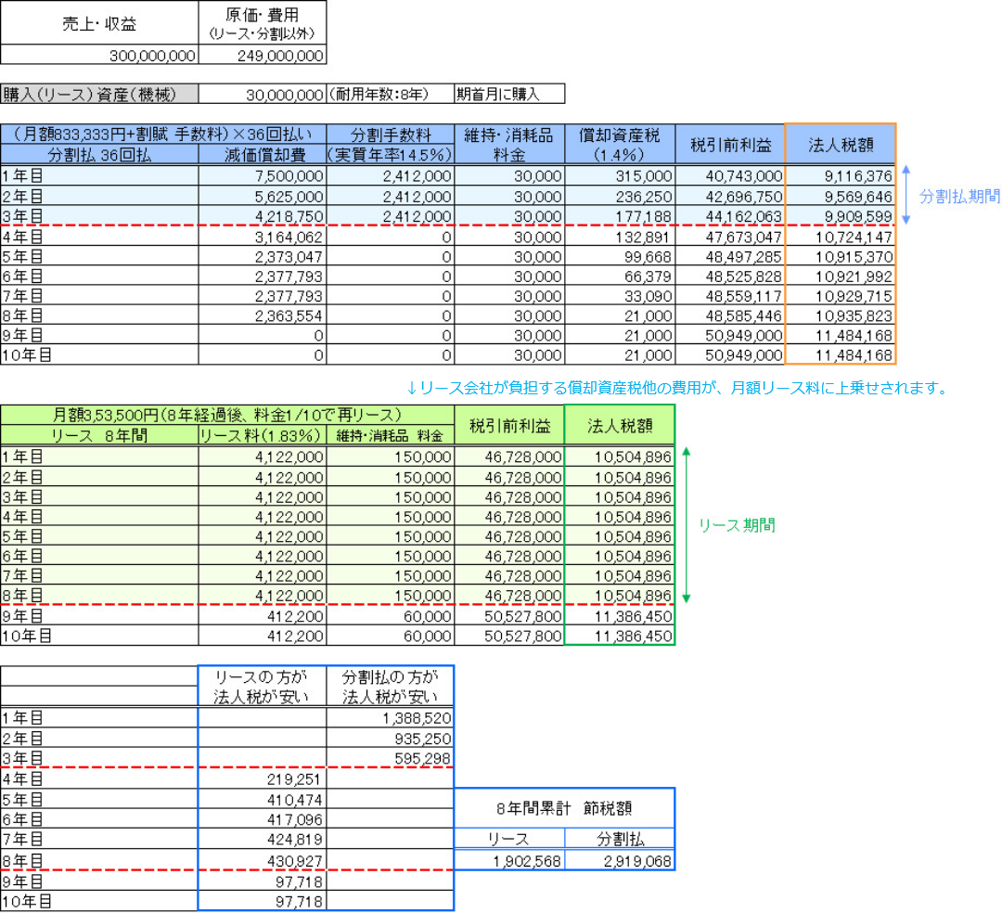Select depreciation value 3,164,062
Viewport: 1002px width, 913px height.
pyautogui.click(x=263, y=237)
